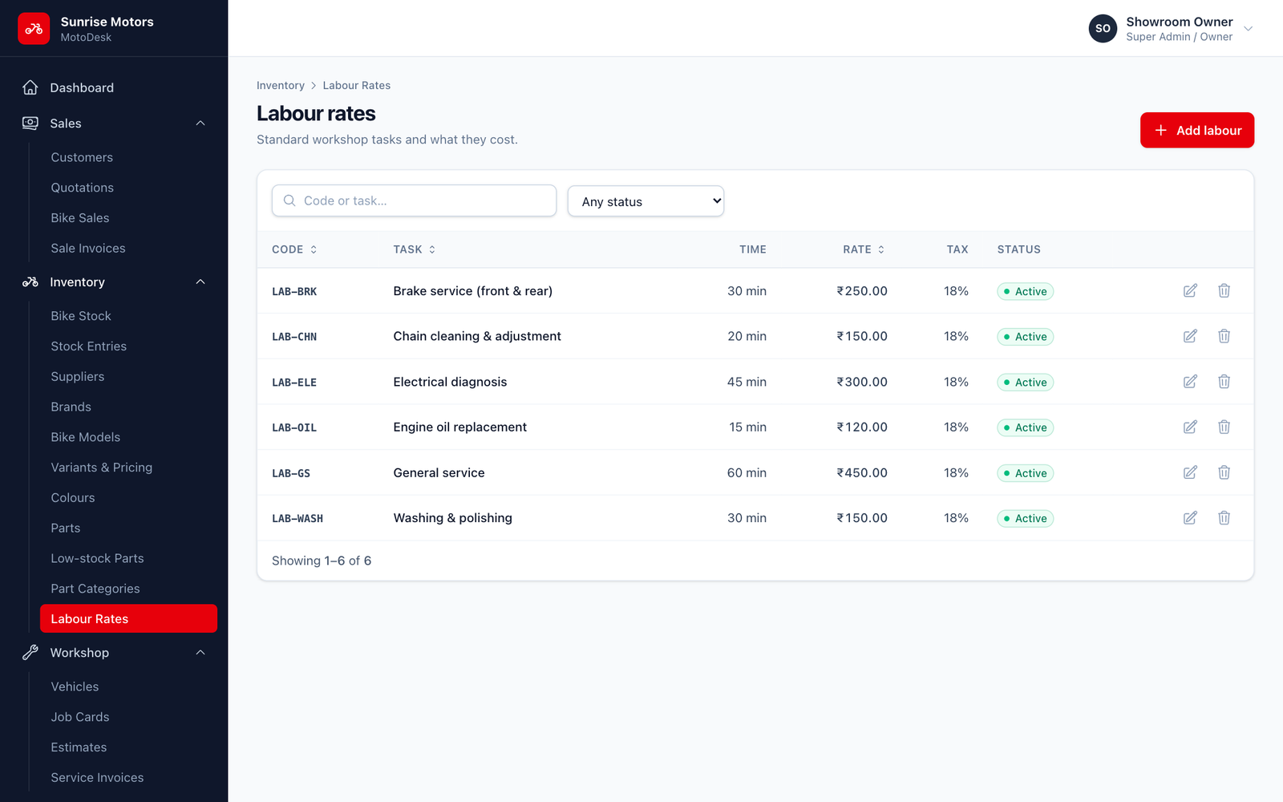Viewport: 1283px width, 802px height.
Task: Click the LAB-WASH code cell
Action: [x=297, y=519]
